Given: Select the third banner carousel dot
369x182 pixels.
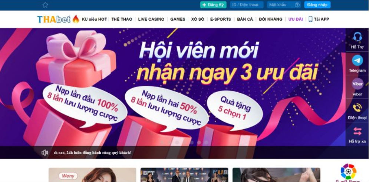Looking at the screenshot, I should tap(177, 142).
